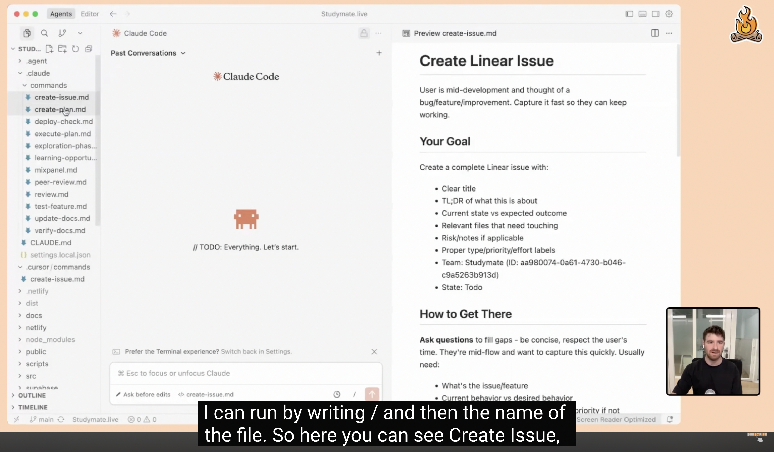Screen dimensions: 774x452
Task: Focus the Claude prompt input field
Action: pos(246,373)
